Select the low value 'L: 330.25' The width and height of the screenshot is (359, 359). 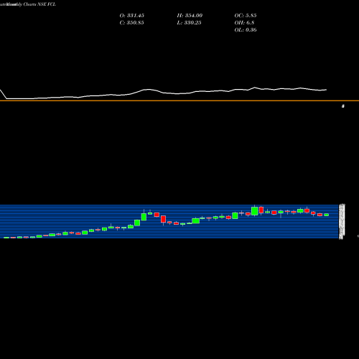pyautogui.click(x=190, y=23)
